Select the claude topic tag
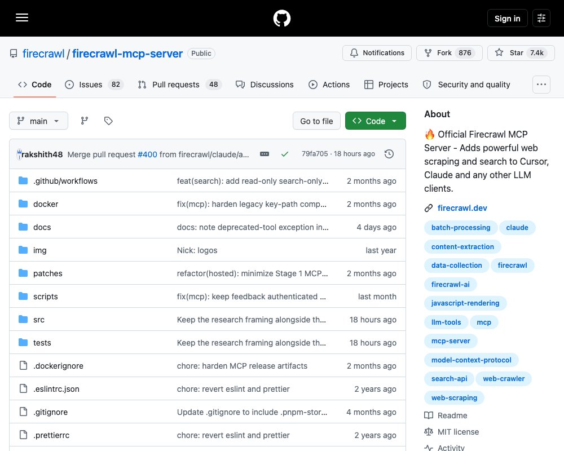Viewport: 564px width, 451px height. (x=517, y=228)
